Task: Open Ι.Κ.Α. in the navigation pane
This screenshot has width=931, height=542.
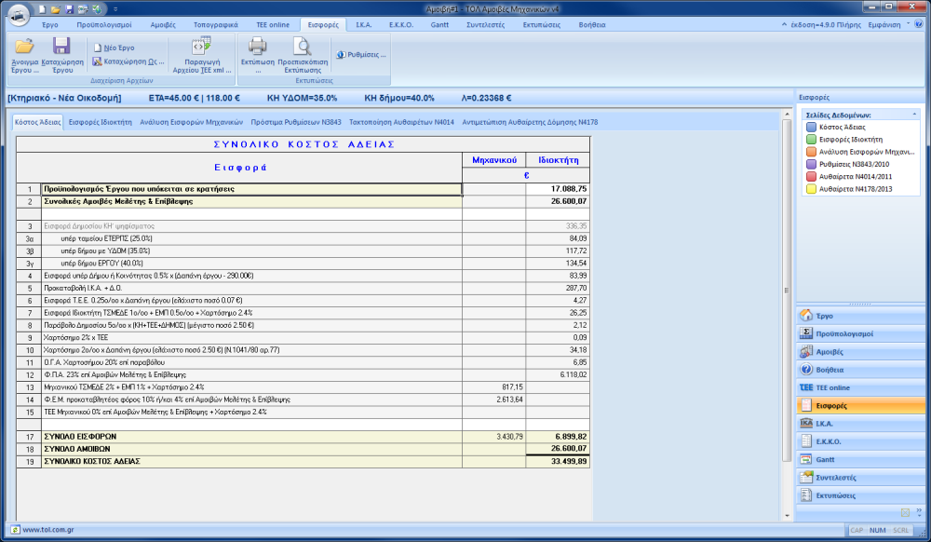Action: pyautogui.click(x=860, y=424)
